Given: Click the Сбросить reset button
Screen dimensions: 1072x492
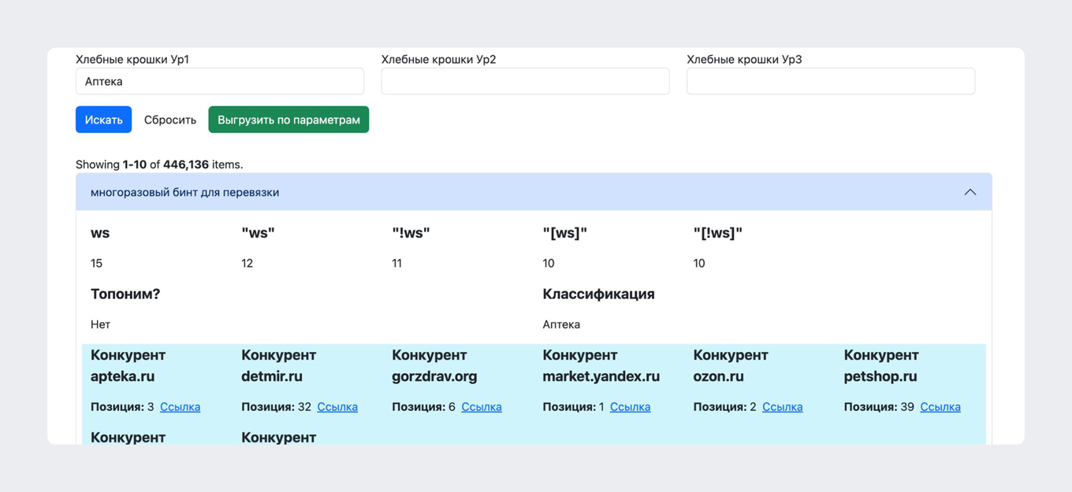Looking at the screenshot, I should point(169,120).
